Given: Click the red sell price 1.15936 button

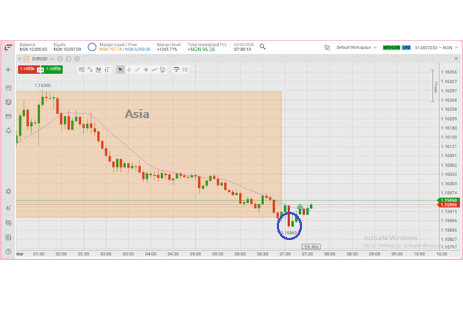Looking at the screenshot, I should point(27,70).
